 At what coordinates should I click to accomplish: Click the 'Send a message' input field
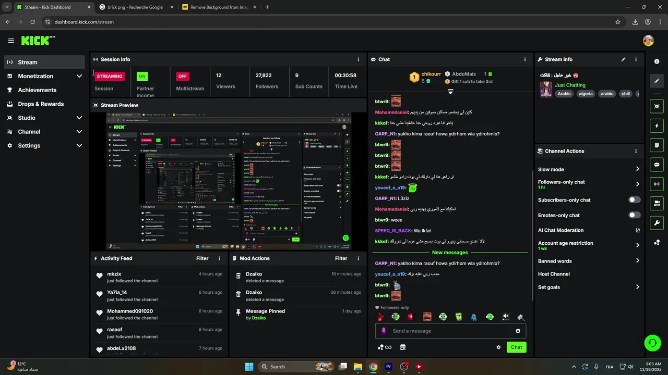click(x=451, y=331)
